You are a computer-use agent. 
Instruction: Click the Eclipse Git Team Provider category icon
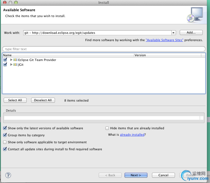[15, 60]
